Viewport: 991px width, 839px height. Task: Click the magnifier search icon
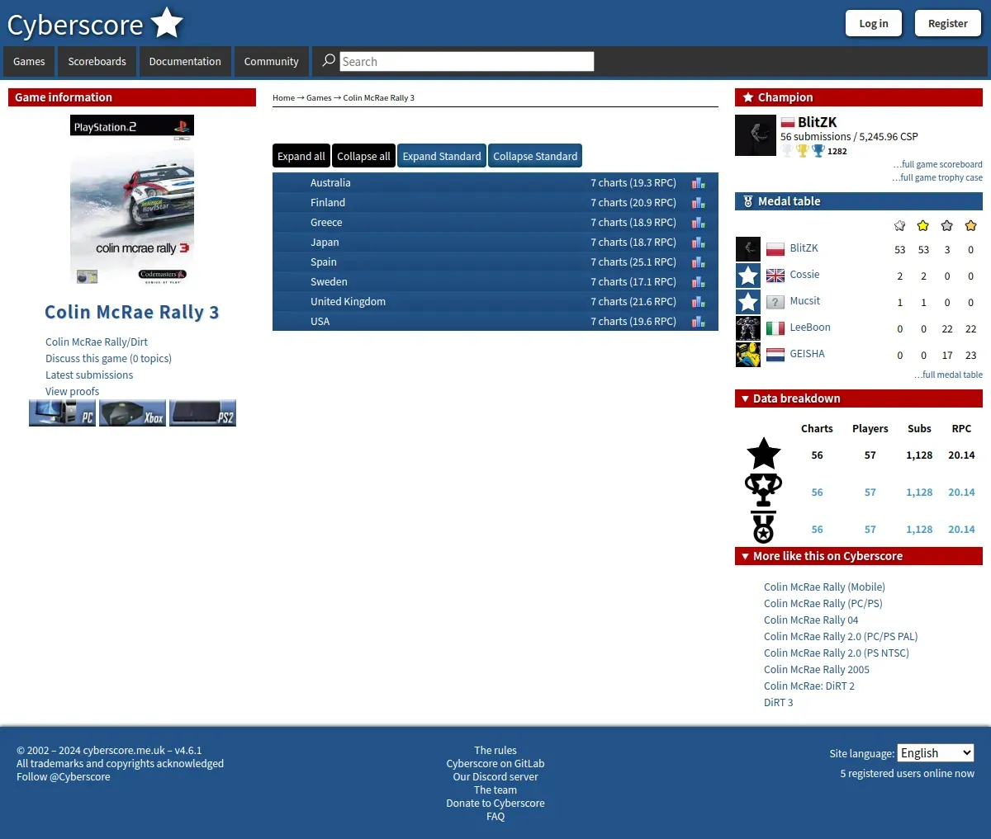[x=329, y=60]
